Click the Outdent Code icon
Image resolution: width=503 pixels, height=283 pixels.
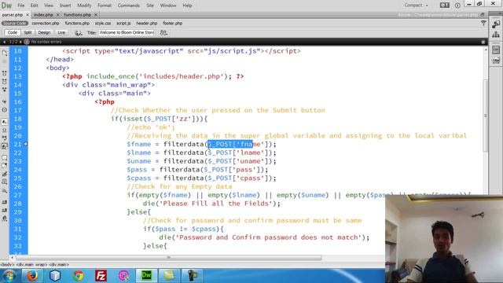(x=5, y=210)
